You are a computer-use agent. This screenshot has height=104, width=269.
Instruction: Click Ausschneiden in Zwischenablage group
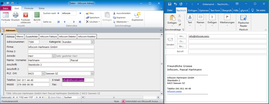pos(122,13)
